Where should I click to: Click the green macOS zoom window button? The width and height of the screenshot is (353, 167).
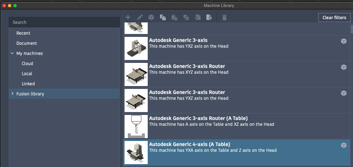[x=15, y=5]
